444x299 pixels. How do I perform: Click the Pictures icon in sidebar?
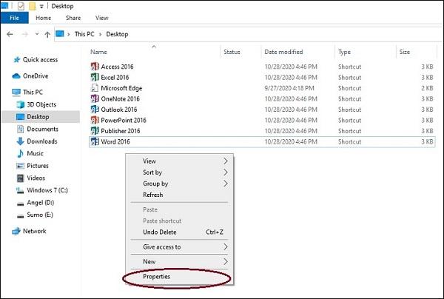(21, 166)
